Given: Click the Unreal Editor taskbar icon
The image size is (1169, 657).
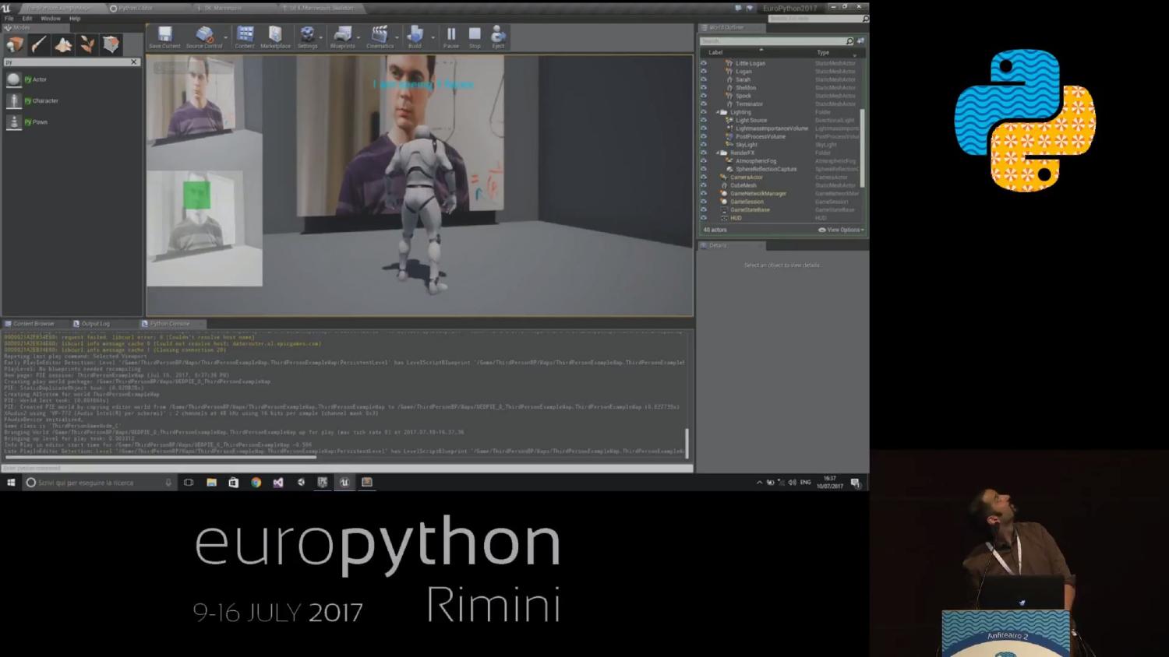Looking at the screenshot, I should [344, 483].
